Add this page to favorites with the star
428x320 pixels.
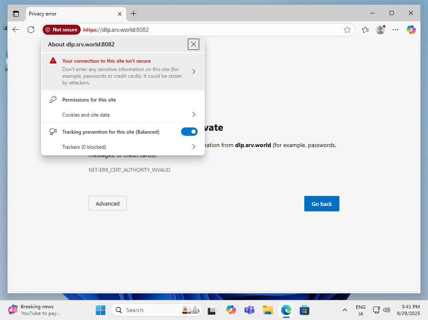tap(347, 30)
